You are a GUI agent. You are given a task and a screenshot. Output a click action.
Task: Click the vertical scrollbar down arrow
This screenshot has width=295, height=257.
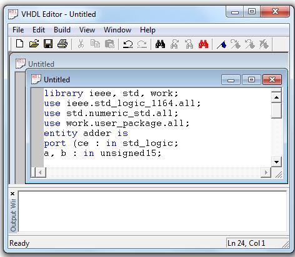pyautogui.click(x=276, y=162)
